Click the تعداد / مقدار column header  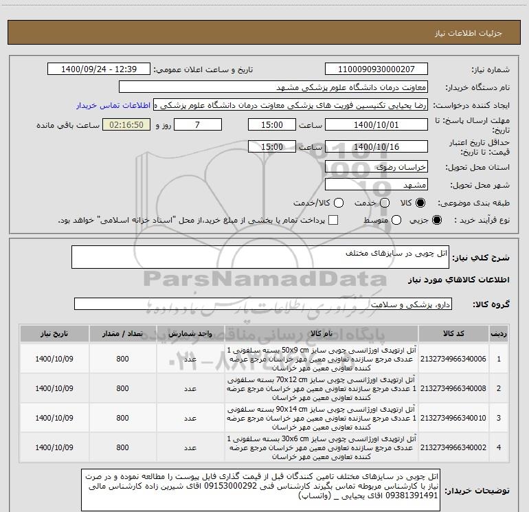pyautogui.click(x=122, y=334)
